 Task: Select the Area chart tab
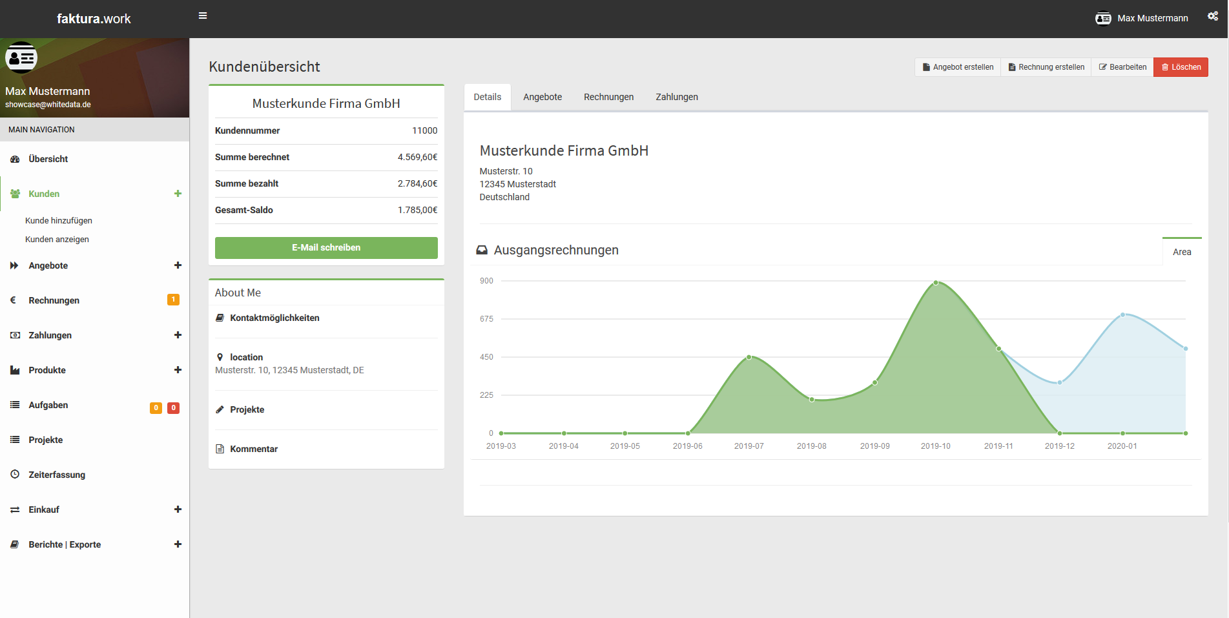(1182, 252)
